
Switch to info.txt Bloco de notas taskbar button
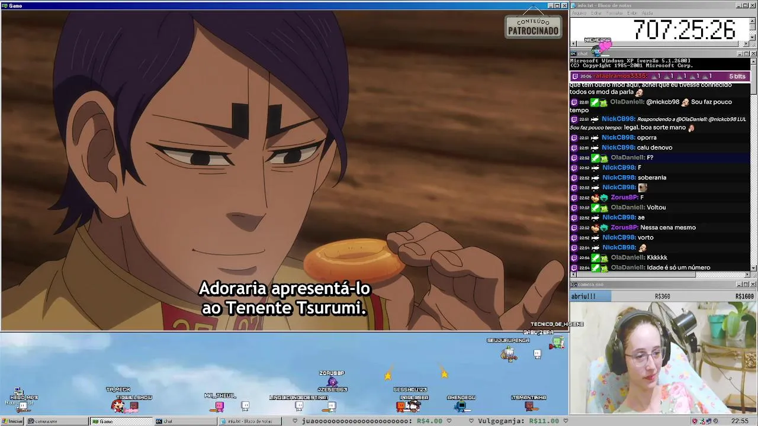[x=250, y=421]
